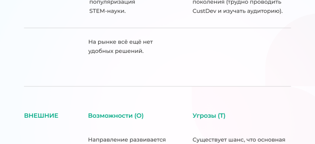Click the word Угрозы in the heading
315x144 pixels.
tap(204, 116)
